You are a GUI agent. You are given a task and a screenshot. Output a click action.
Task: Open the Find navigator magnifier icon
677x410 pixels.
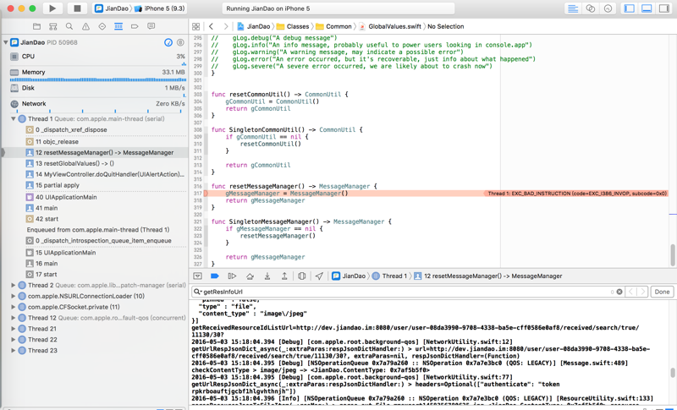[x=69, y=26]
